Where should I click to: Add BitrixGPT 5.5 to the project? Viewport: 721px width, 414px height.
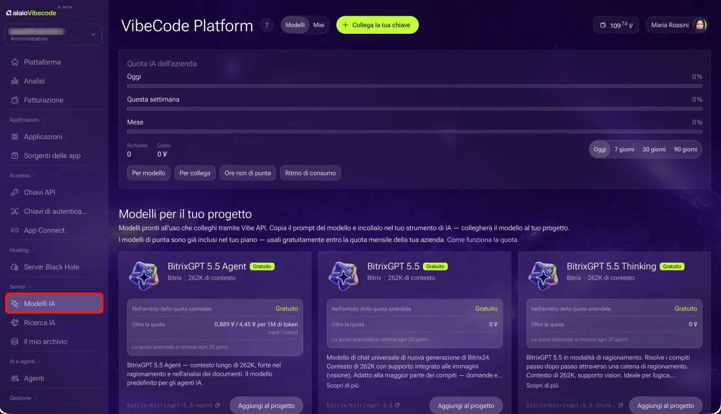466,406
